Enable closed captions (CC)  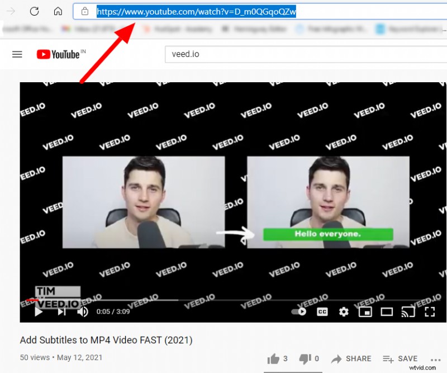(x=322, y=312)
